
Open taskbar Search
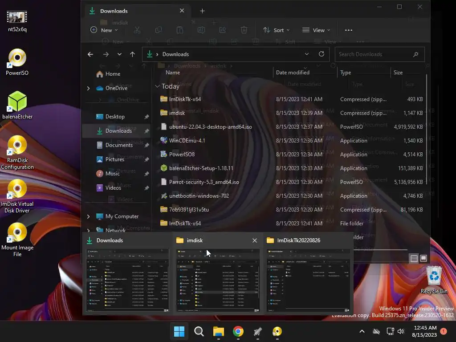[x=199, y=331]
